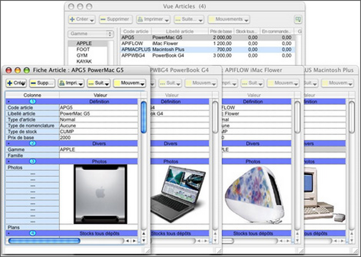Click the PowerMac G5 photo thumbnail
This screenshot has width=361, height=257.
point(100,194)
